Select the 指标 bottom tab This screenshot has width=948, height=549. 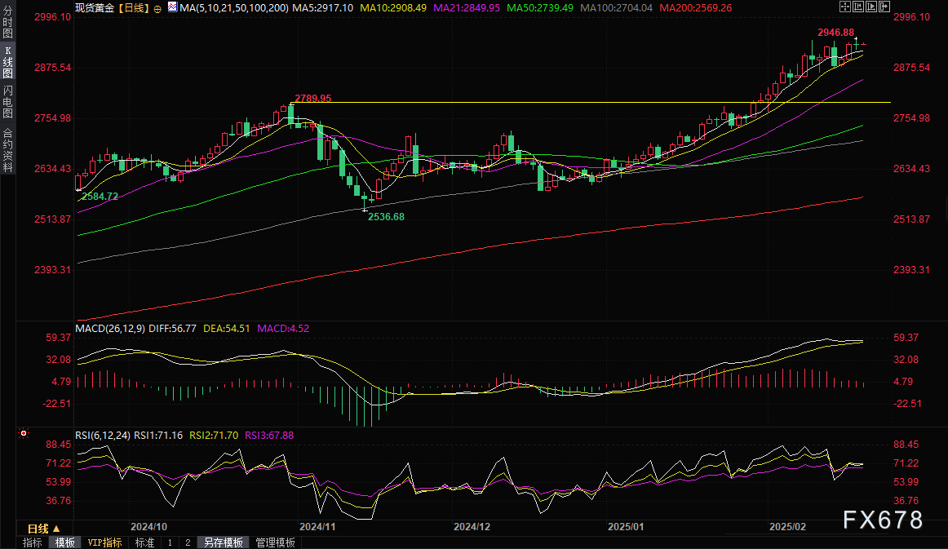coord(33,542)
